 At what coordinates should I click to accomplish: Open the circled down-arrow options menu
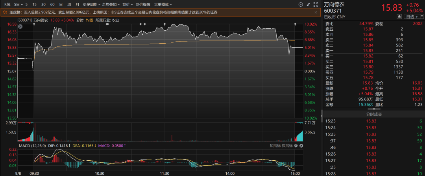click(x=300, y=5)
